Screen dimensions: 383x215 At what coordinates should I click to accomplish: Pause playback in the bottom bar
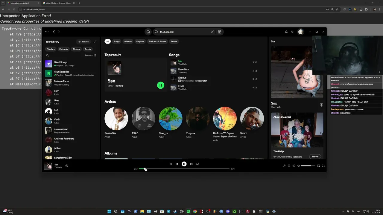pyautogui.click(x=184, y=164)
